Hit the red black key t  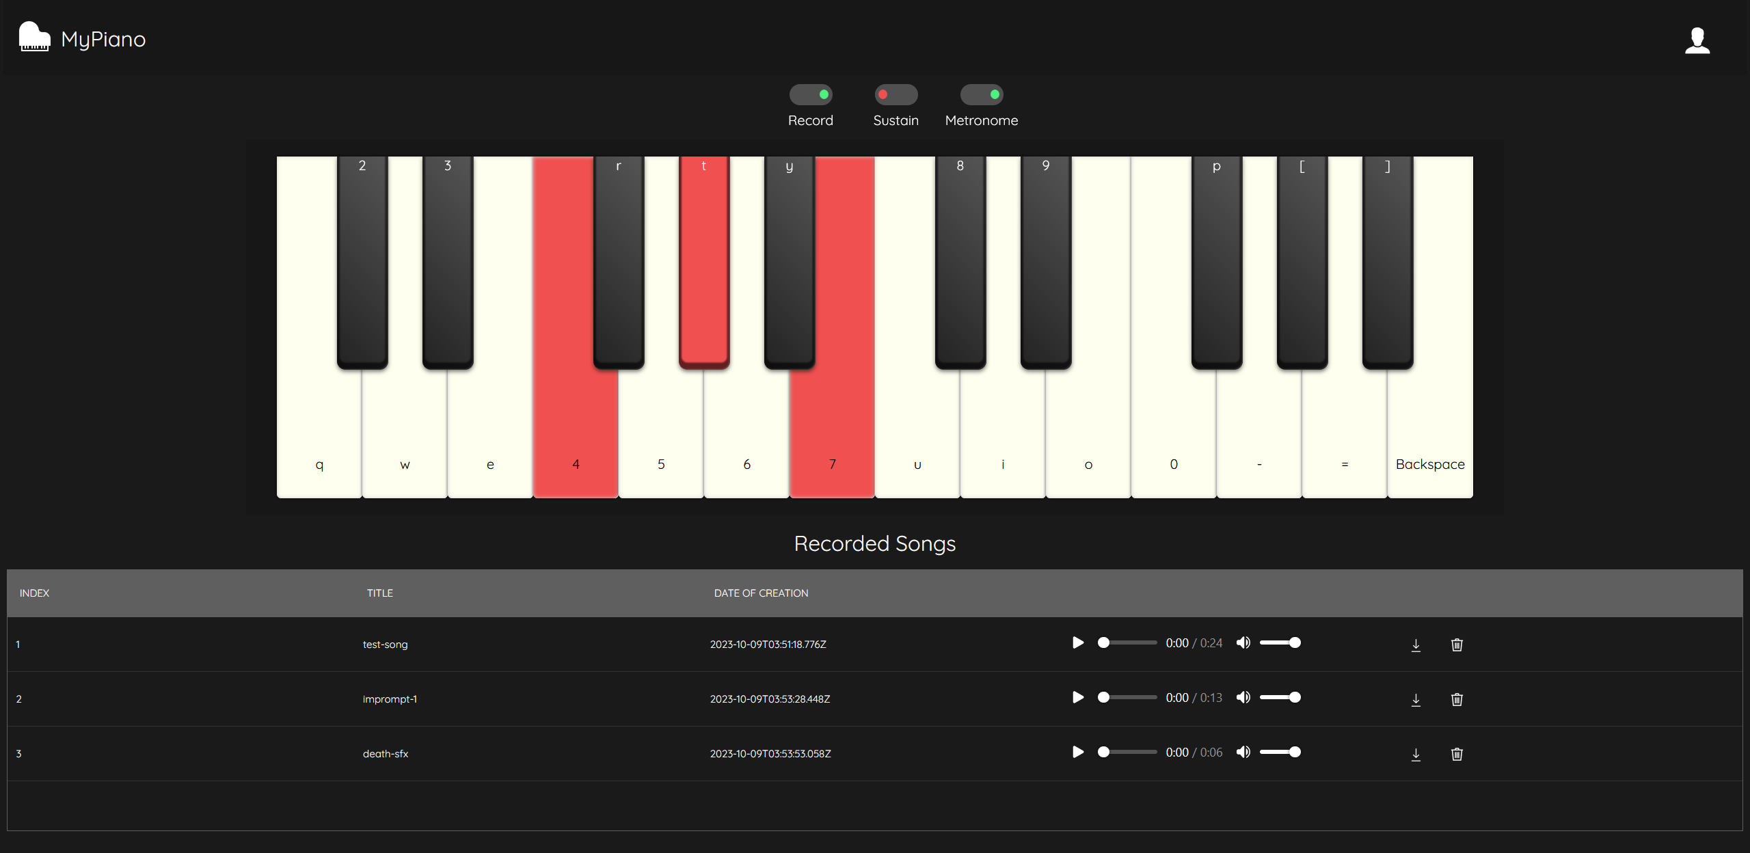704,262
